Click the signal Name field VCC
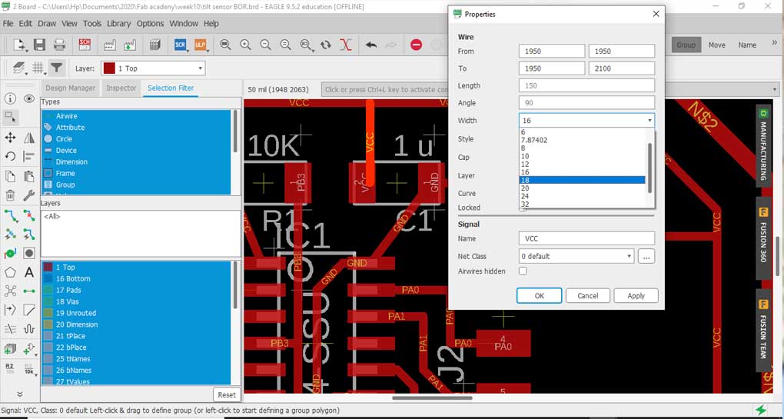The width and height of the screenshot is (784, 419). [x=586, y=238]
